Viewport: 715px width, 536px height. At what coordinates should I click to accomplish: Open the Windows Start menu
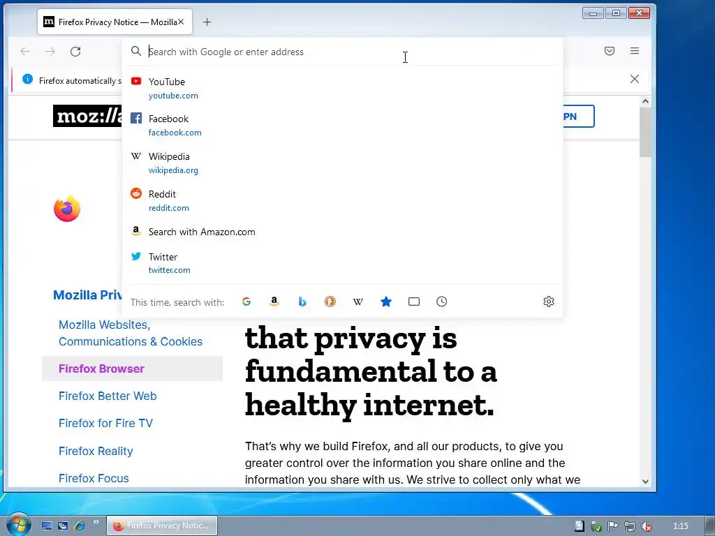18,525
